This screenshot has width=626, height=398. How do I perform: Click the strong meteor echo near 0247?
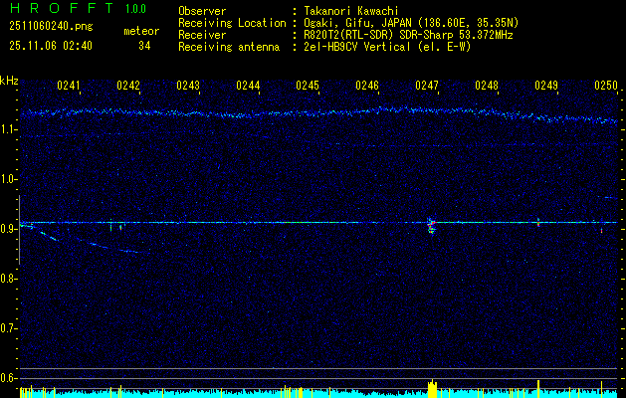[x=431, y=226]
